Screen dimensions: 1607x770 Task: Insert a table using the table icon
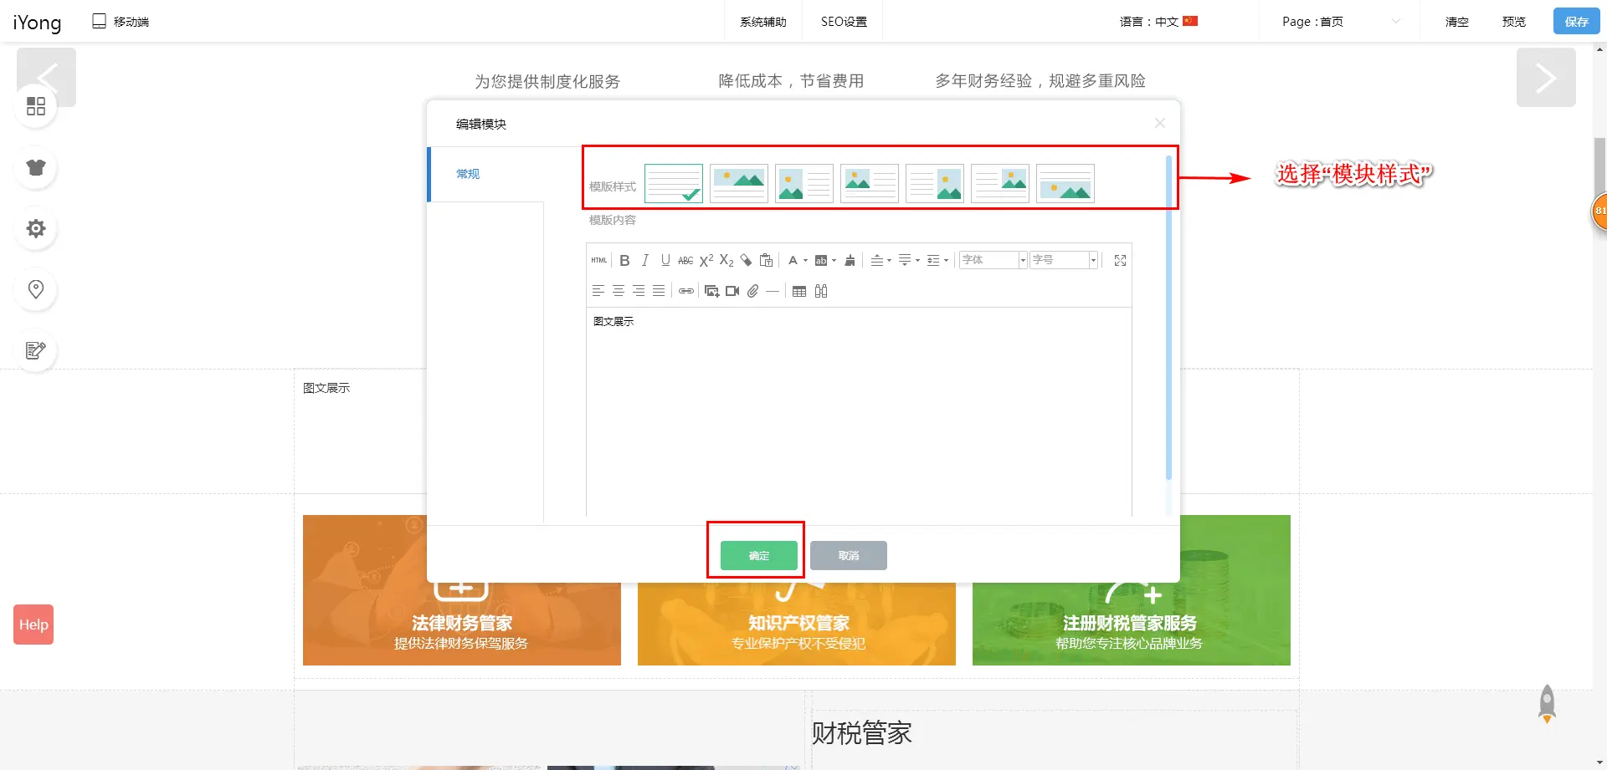click(x=799, y=291)
